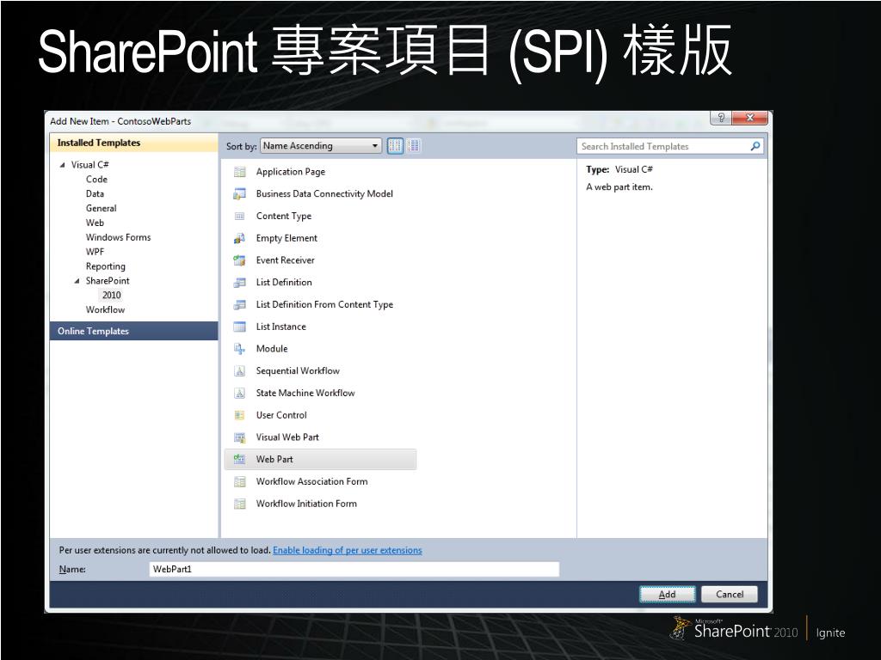Select the General category
The width and height of the screenshot is (881, 660).
pyautogui.click(x=102, y=209)
